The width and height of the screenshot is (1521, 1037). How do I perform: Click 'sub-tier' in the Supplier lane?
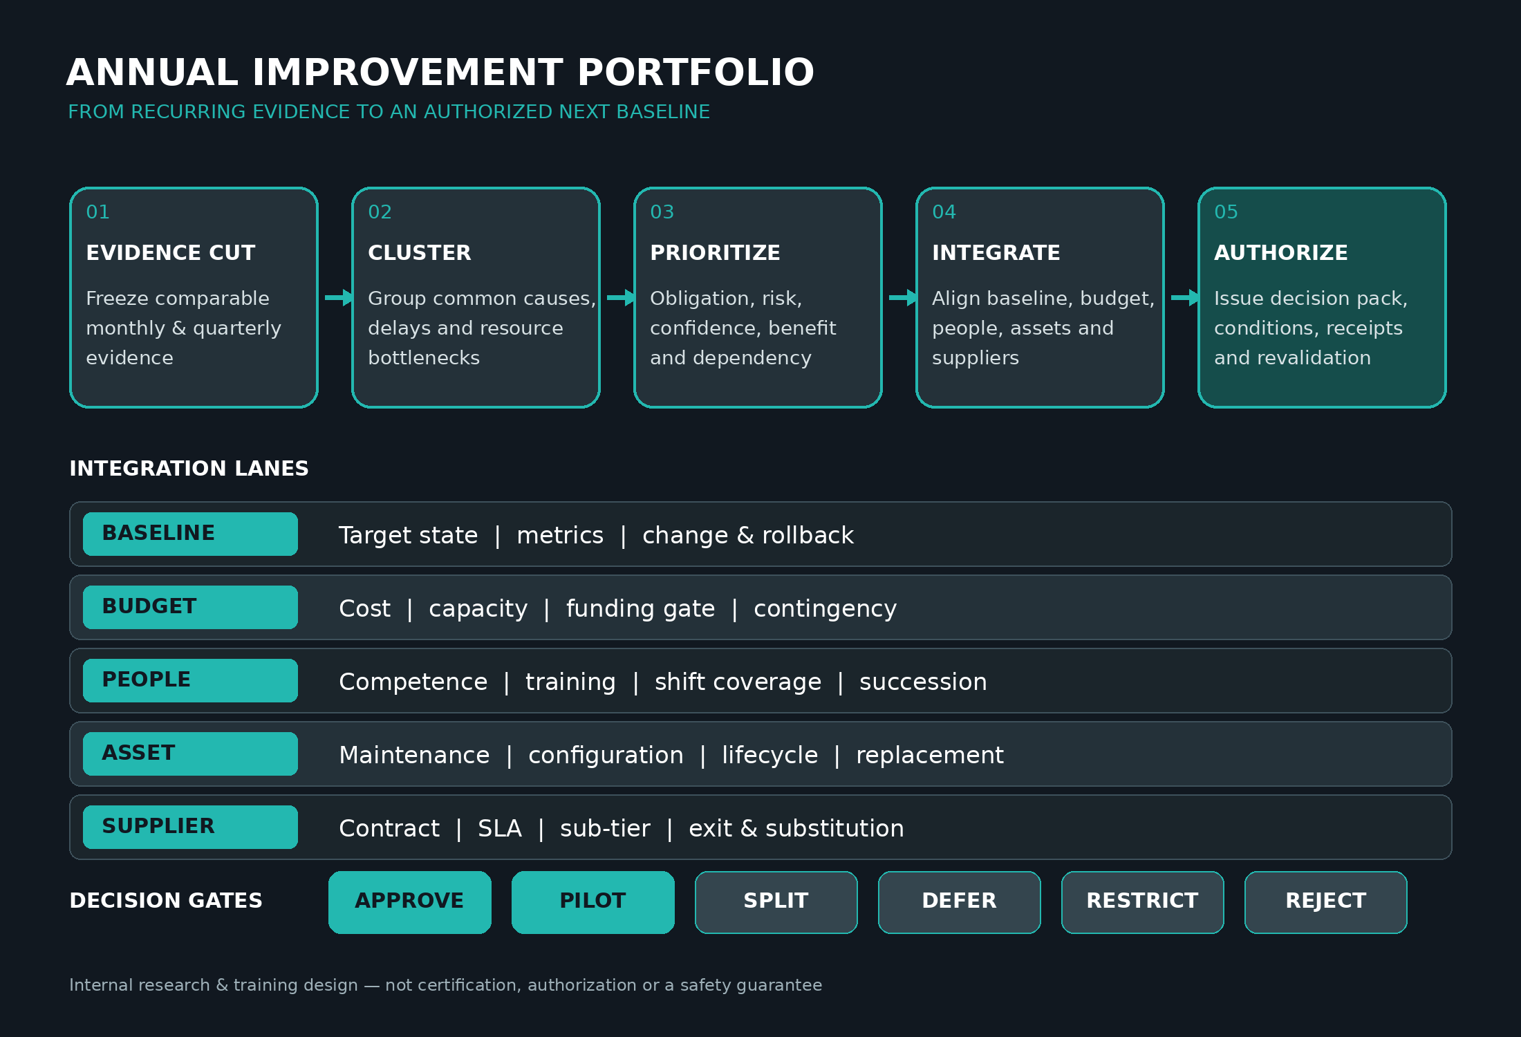[605, 829]
